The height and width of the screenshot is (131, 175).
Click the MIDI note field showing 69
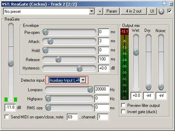[72, 117]
